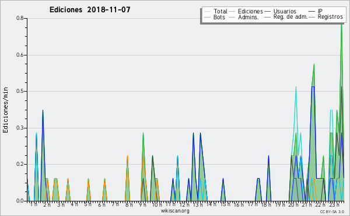Screen dimensions: 350x216
Task: Click the '1 h' x-axis label
Action: 34,204
